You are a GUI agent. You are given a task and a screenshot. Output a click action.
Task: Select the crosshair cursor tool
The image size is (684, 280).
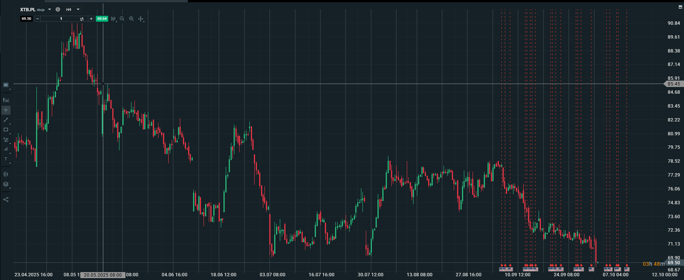(x=6, y=110)
